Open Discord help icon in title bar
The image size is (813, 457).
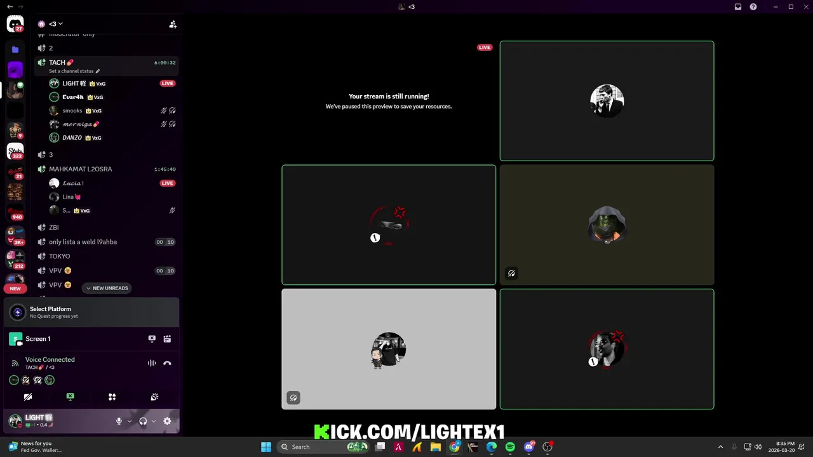pos(753,7)
